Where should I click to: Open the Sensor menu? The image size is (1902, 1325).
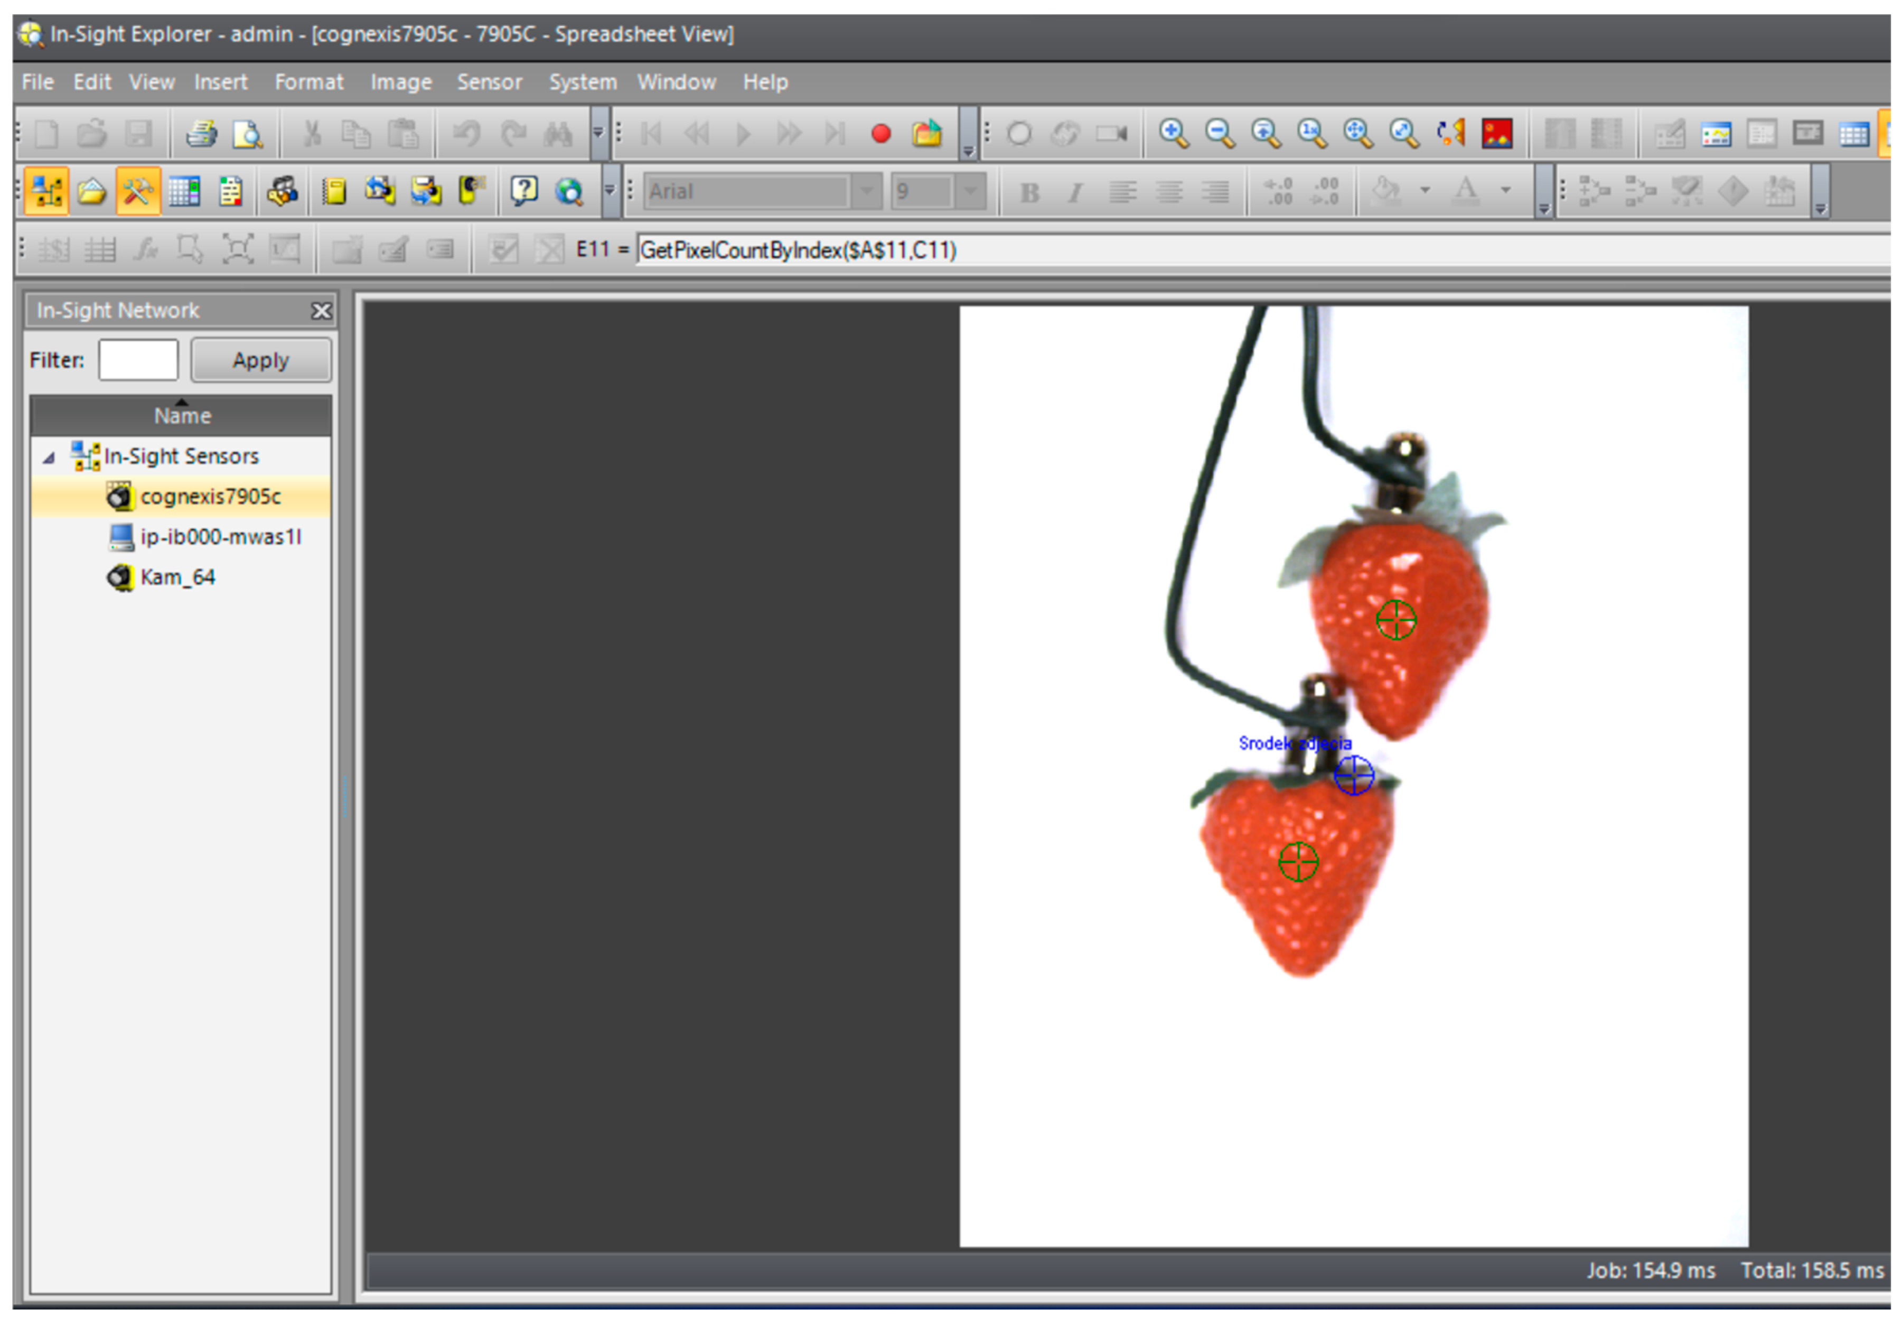pos(489,82)
